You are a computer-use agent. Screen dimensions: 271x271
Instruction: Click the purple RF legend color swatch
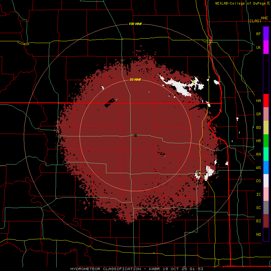pos(266,34)
